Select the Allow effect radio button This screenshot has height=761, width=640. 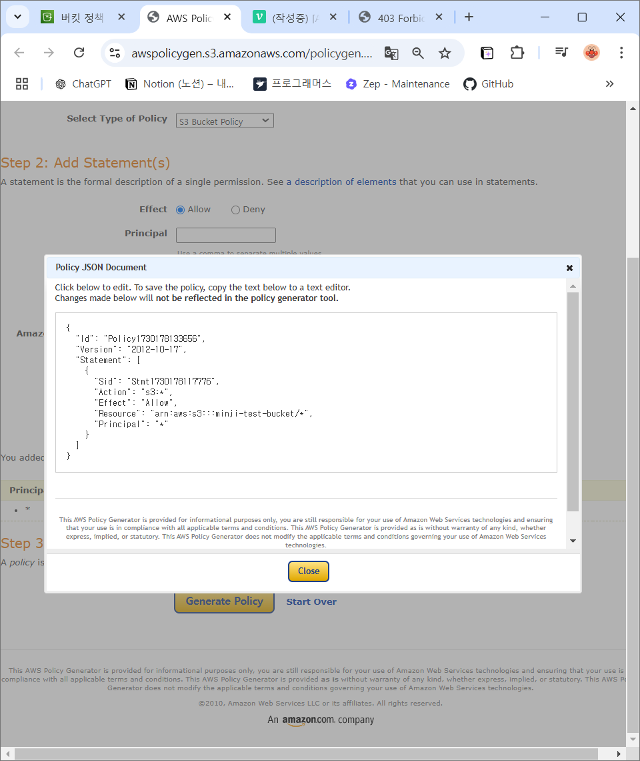point(181,210)
